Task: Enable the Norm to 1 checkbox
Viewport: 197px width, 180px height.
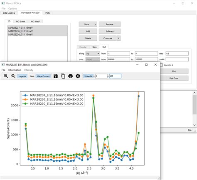Action: click(x=161, y=65)
